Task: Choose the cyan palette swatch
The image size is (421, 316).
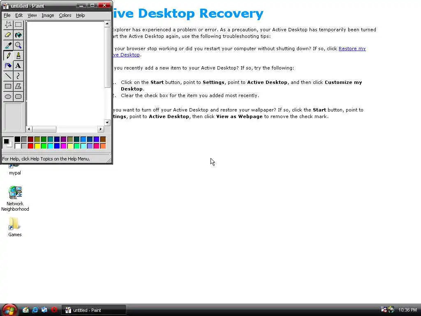Action: tap(50, 146)
